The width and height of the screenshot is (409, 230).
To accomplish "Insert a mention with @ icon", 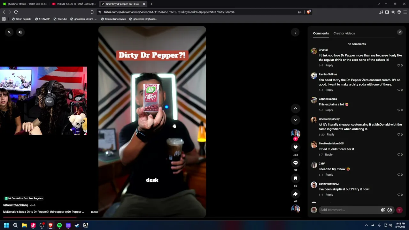I will tap(383, 210).
